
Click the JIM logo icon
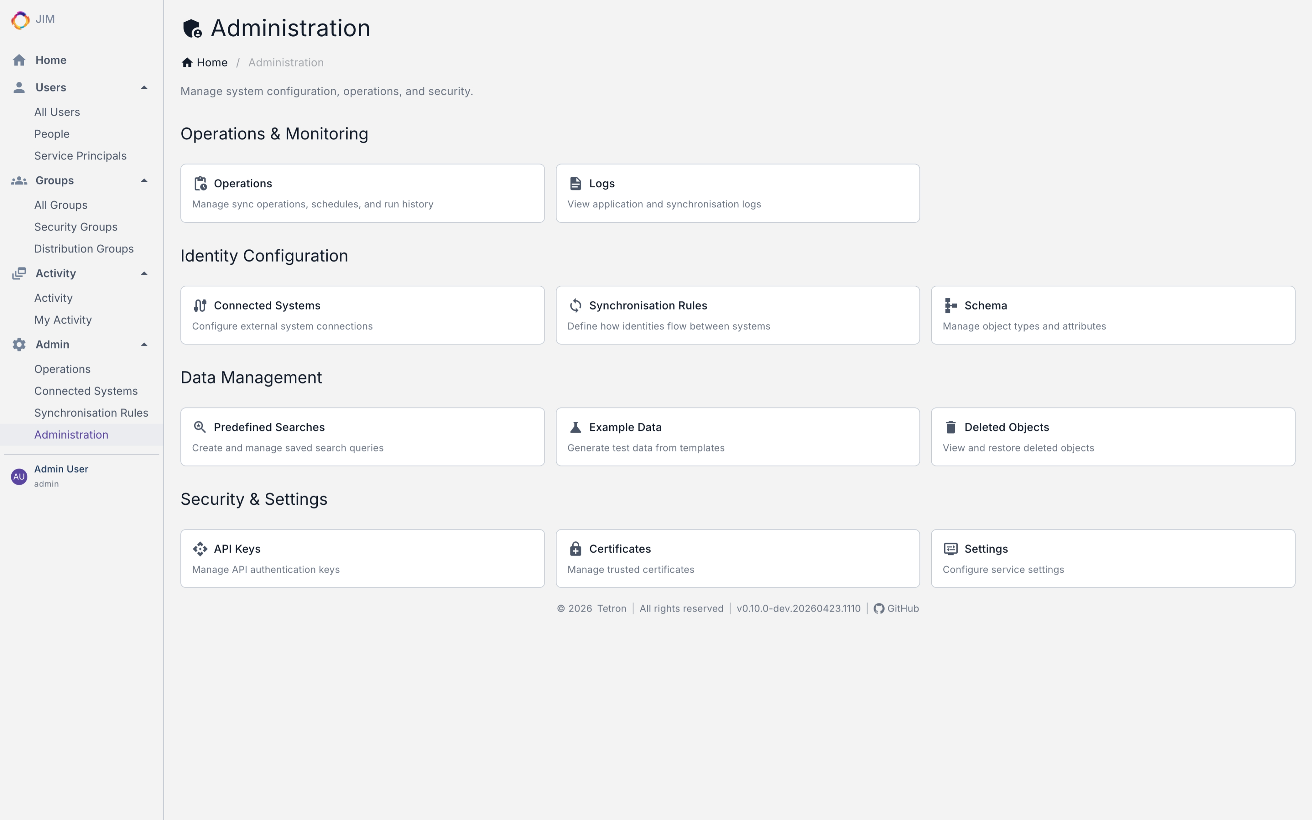pos(20,20)
